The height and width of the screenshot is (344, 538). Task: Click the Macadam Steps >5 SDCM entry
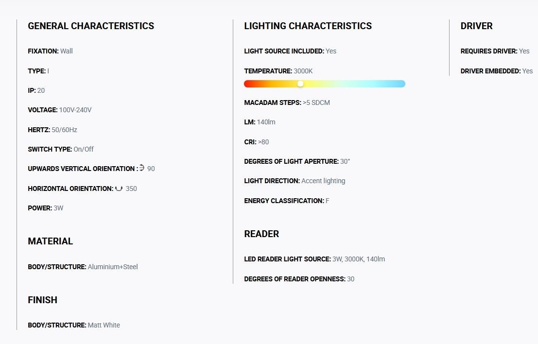(287, 103)
